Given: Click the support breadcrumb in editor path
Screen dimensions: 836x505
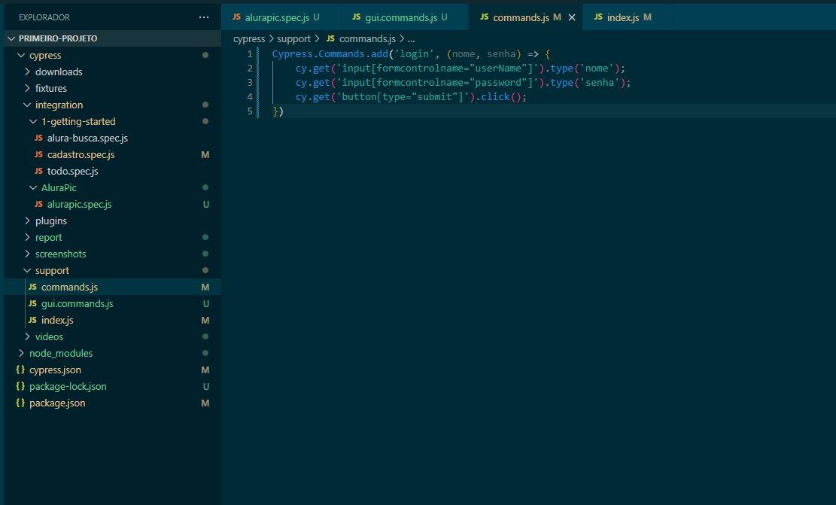Looking at the screenshot, I should 293,38.
